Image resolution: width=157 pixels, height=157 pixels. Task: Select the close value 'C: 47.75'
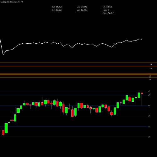click(57, 10)
